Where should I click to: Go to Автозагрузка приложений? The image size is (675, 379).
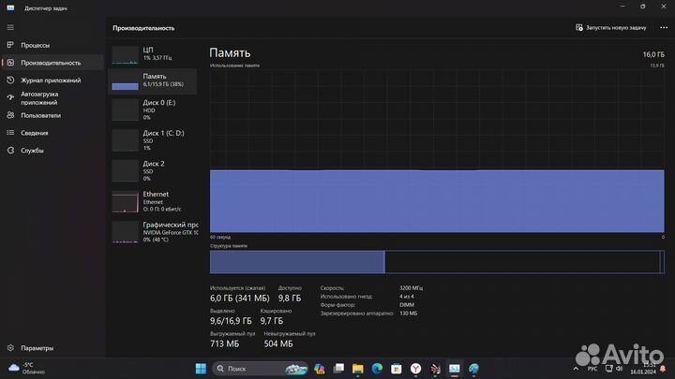pyautogui.click(x=52, y=98)
